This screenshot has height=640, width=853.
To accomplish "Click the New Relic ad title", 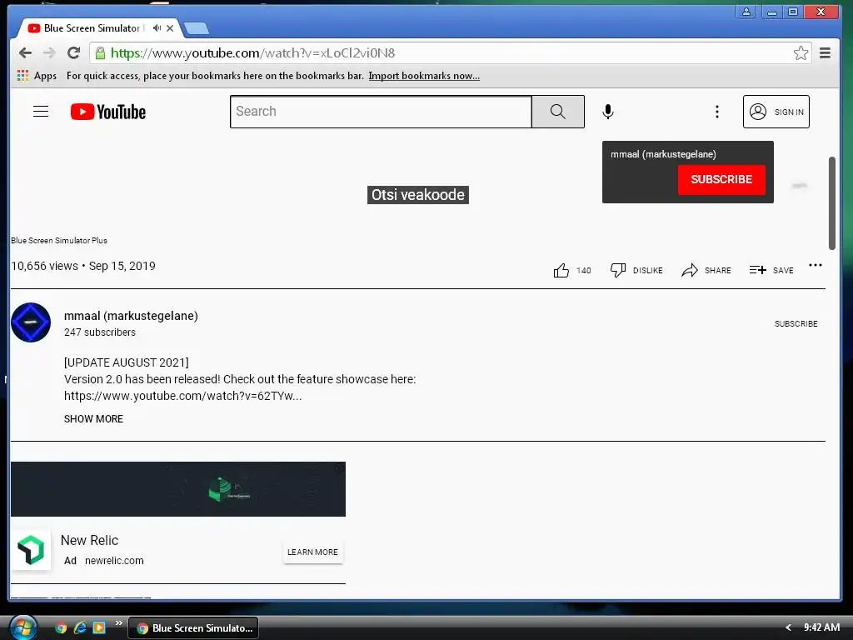I will [x=89, y=540].
